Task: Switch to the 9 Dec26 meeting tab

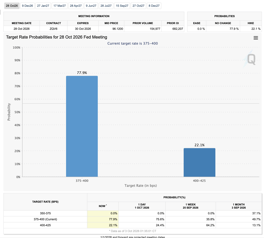Action: pos(27,6)
